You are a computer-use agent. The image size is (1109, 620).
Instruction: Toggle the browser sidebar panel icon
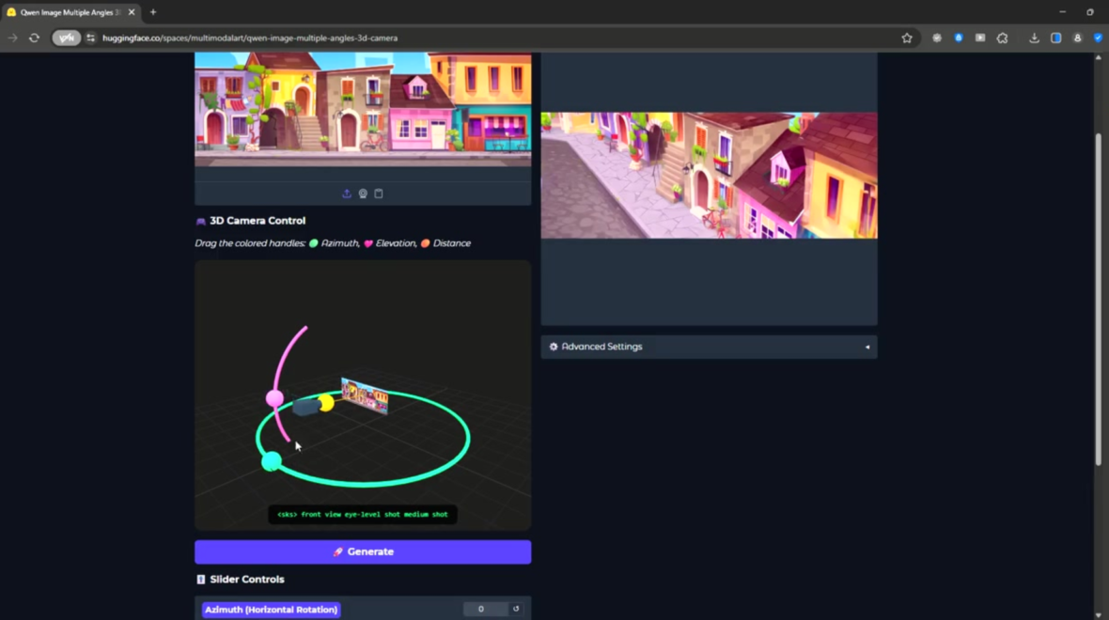click(x=1055, y=39)
